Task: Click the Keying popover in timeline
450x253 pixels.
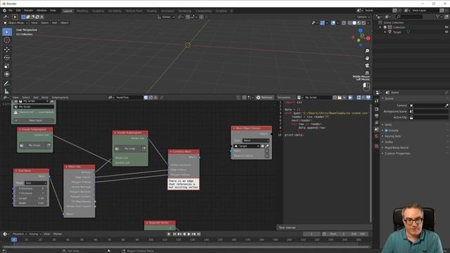Action: click(x=34, y=234)
